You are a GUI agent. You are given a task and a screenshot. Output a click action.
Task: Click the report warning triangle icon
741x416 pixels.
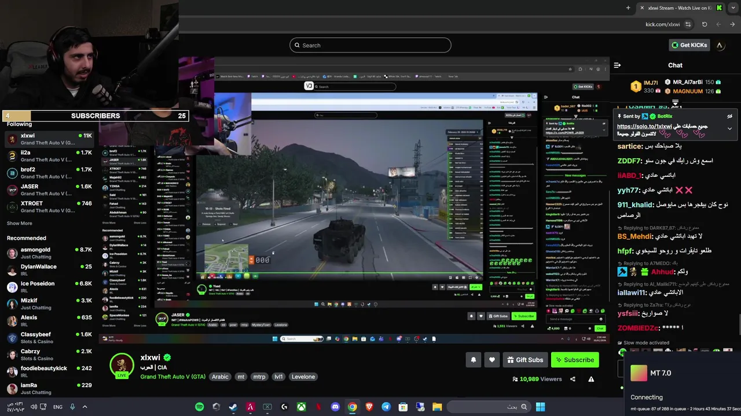(x=591, y=379)
